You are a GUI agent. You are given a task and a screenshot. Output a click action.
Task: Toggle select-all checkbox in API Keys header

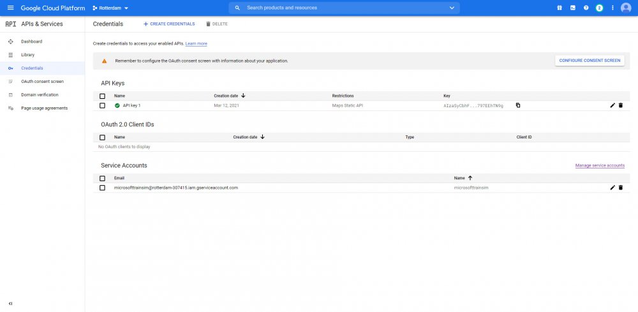[102, 96]
